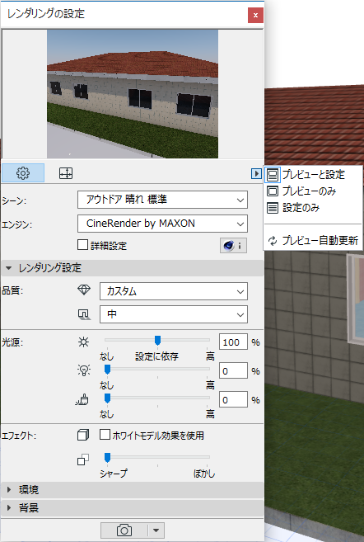Click the surface light intensity slider track

click(x=157, y=398)
